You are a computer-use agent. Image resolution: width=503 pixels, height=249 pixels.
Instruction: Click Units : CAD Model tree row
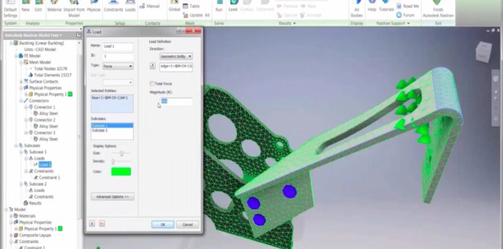coord(40,49)
